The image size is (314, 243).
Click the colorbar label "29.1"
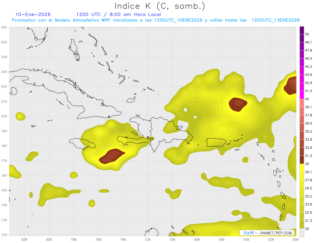308,172
